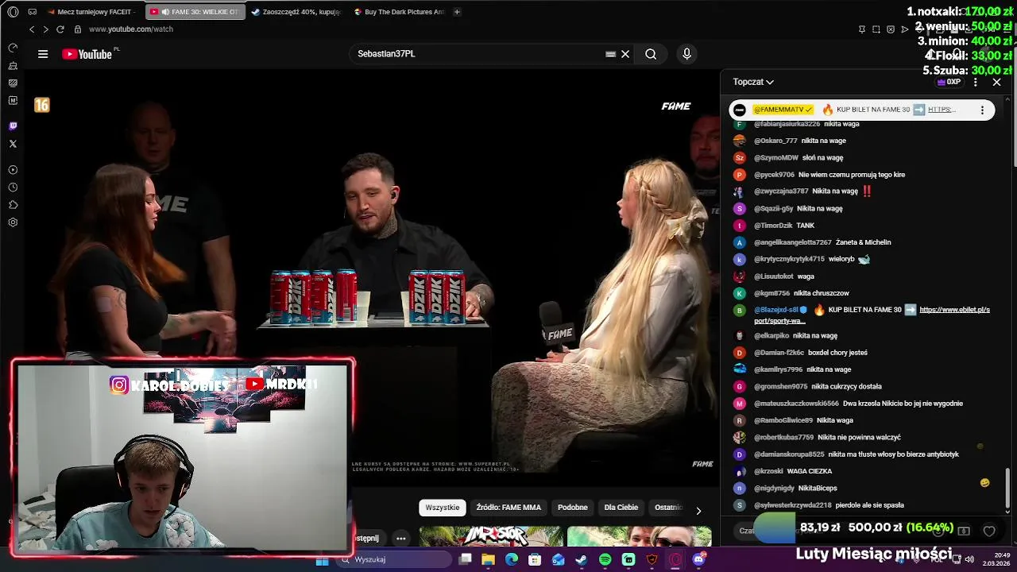1017x572 pixels.
Task: Launch Microsoft Edge from the taskbar
Action: click(x=512, y=559)
